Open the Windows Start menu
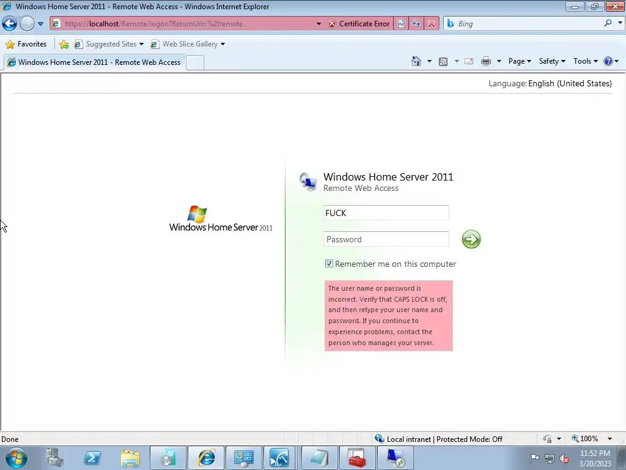This screenshot has width=626, height=470. point(17,458)
